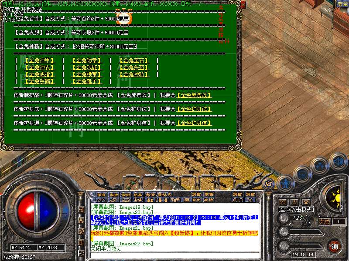Click the OUT button above chat
This screenshot has height=261, width=349.
pos(237,200)
